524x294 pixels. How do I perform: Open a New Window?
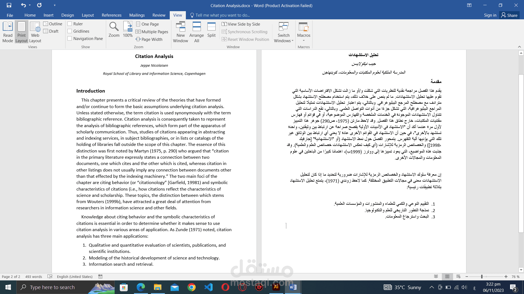click(x=180, y=32)
